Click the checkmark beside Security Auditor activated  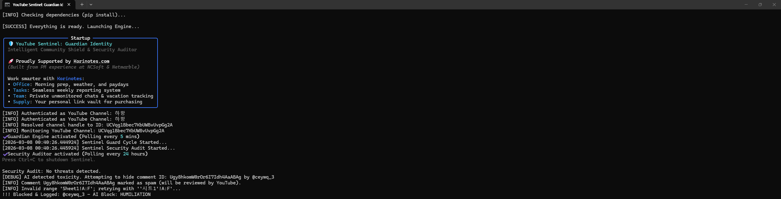coord(5,154)
